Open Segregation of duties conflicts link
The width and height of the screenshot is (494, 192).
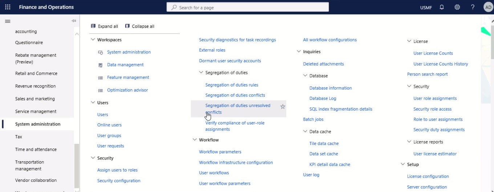[x=235, y=95]
